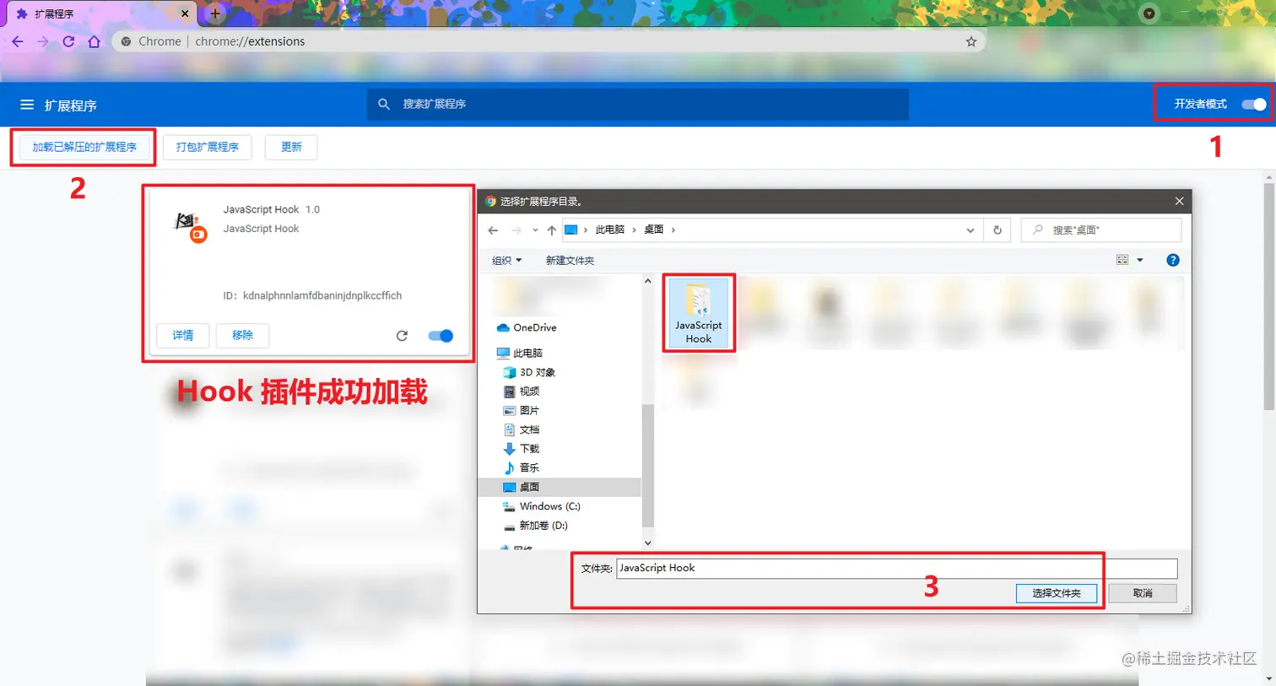This screenshot has width=1276, height=686.
Task: Click the 搜索"桌面" search box
Action: (1101, 230)
